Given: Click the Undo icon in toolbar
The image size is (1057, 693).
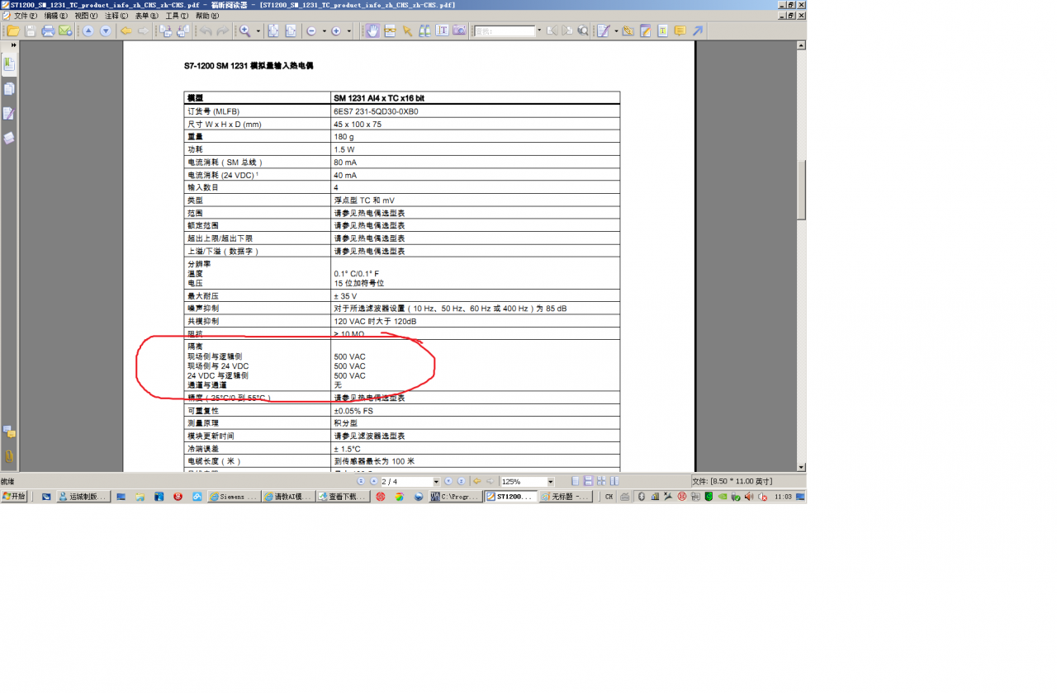Looking at the screenshot, I should click(206, 31).
